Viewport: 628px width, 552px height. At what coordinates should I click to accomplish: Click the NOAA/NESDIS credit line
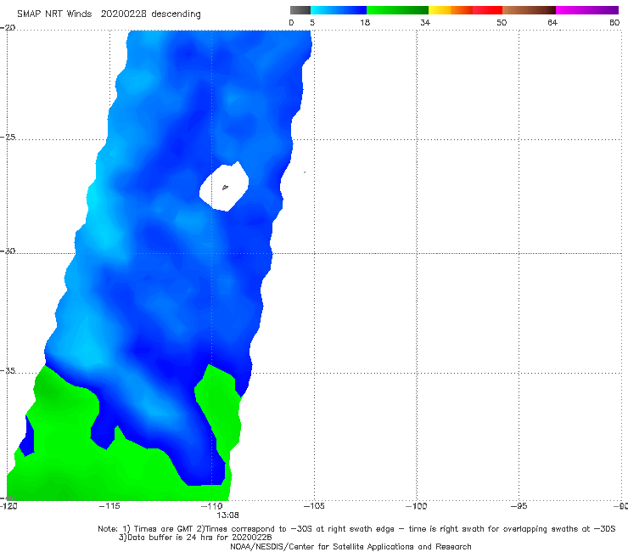tap(350, 547)
